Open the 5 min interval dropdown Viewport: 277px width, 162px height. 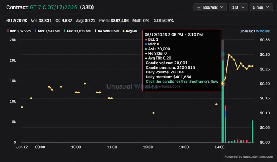261,7
